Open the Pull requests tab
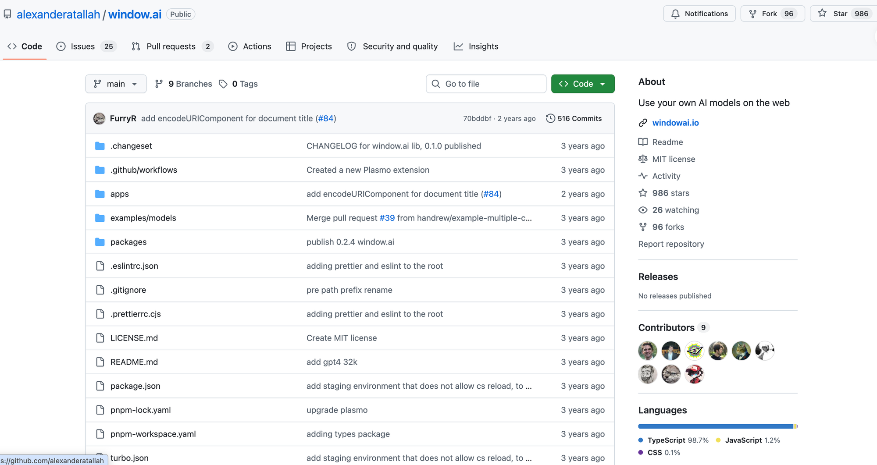Image resolution: width=877 pixels, height=465 pixels. [x=172, y=46]
